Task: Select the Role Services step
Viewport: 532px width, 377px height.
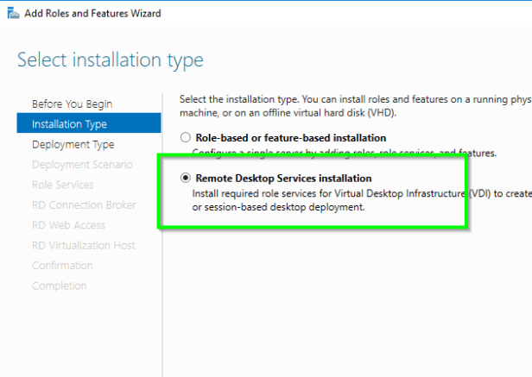Action: coord(63,185)
